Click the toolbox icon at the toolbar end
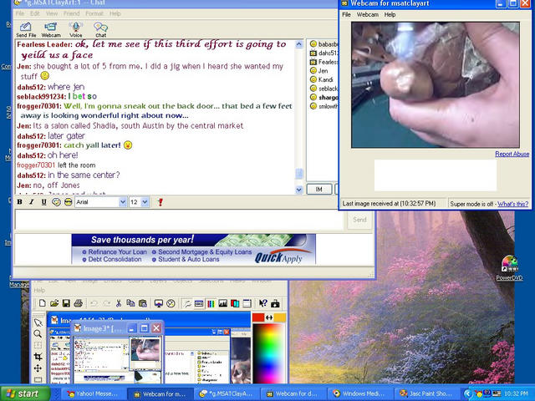 click(x=275, y=303)
